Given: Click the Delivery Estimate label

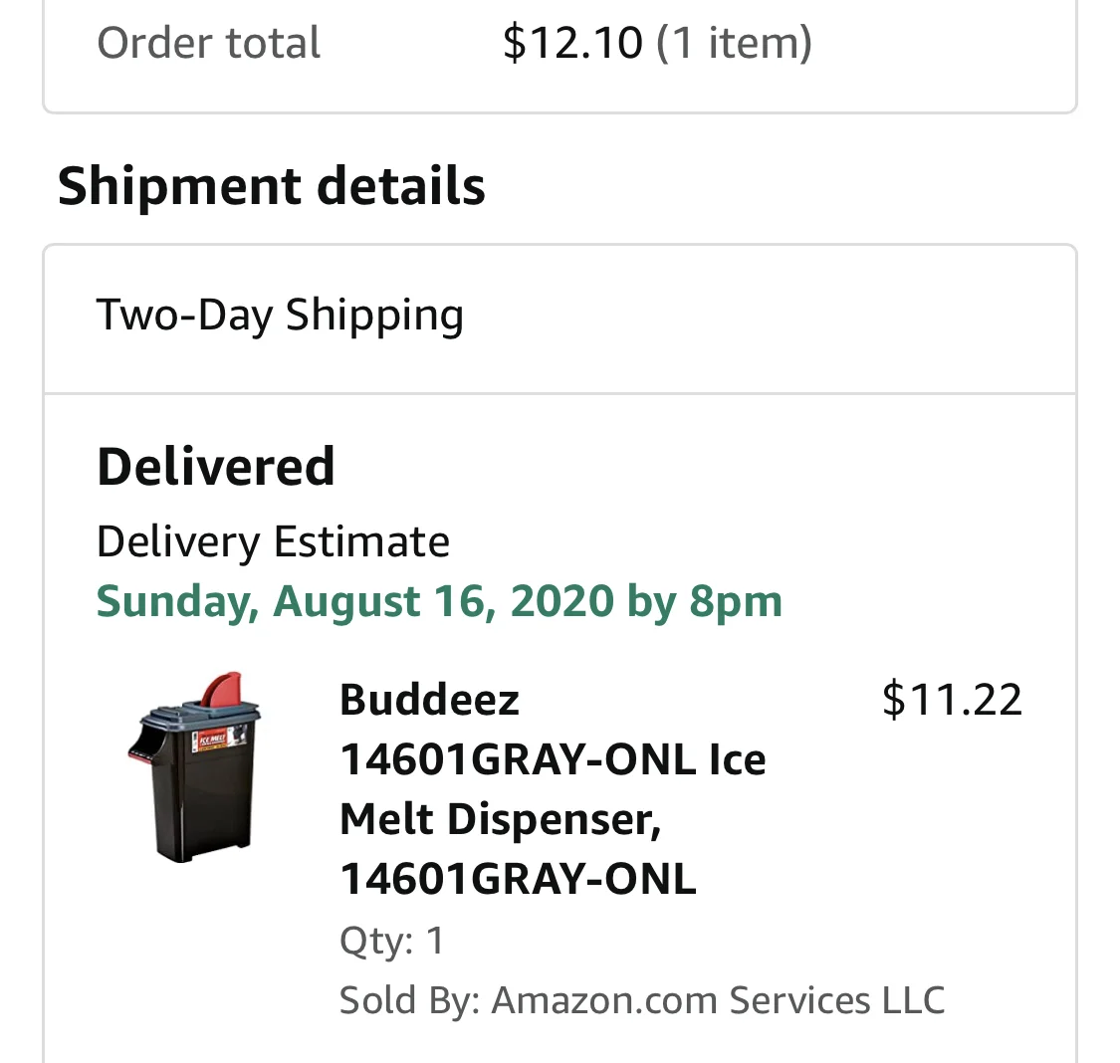Looking at the screenshot, I should coord(273,541).
